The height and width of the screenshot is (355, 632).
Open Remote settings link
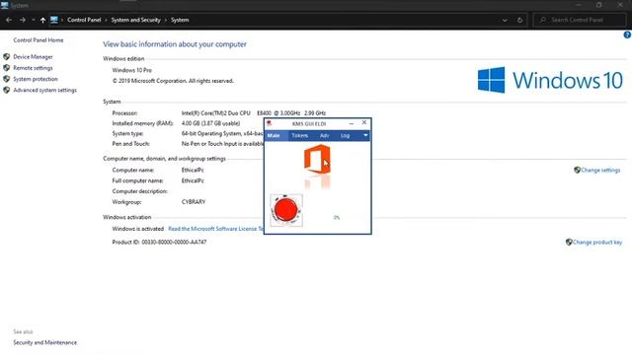point(33,68)
